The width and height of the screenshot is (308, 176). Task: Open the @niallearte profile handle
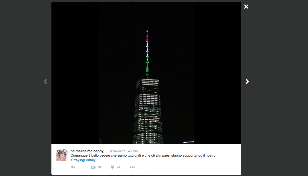117,151
